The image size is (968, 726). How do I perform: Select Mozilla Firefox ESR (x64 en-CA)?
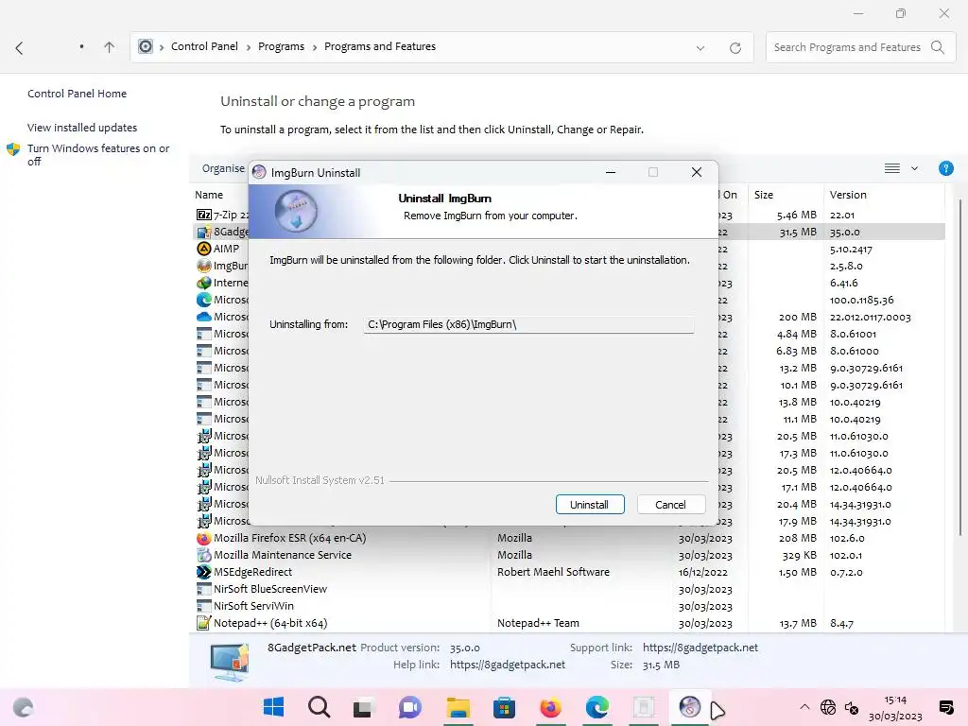[x=289, y=538]
